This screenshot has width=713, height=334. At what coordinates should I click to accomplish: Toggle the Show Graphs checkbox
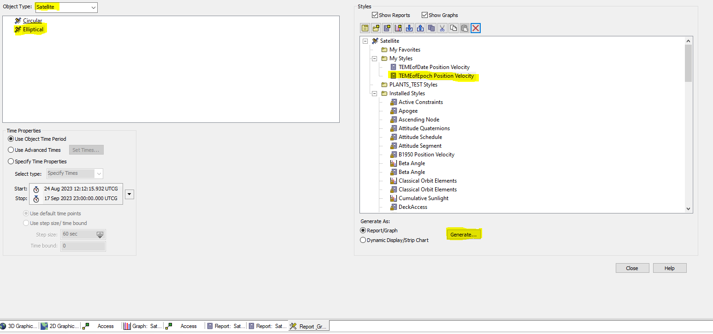click(424, 15)
